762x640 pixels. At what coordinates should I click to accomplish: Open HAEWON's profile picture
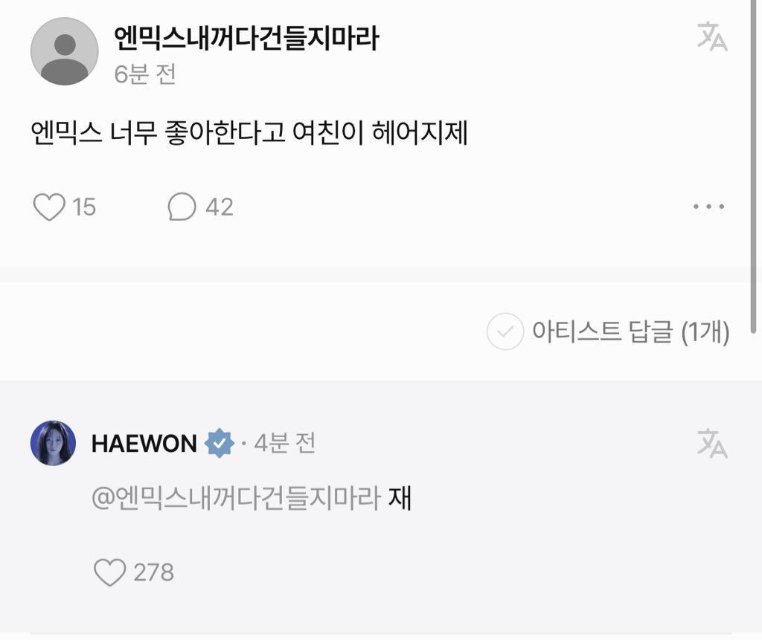point(53,443)
